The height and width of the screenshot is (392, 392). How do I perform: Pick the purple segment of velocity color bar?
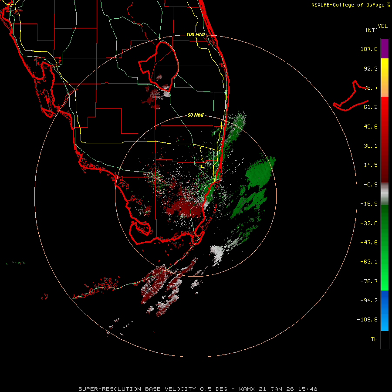385,48
